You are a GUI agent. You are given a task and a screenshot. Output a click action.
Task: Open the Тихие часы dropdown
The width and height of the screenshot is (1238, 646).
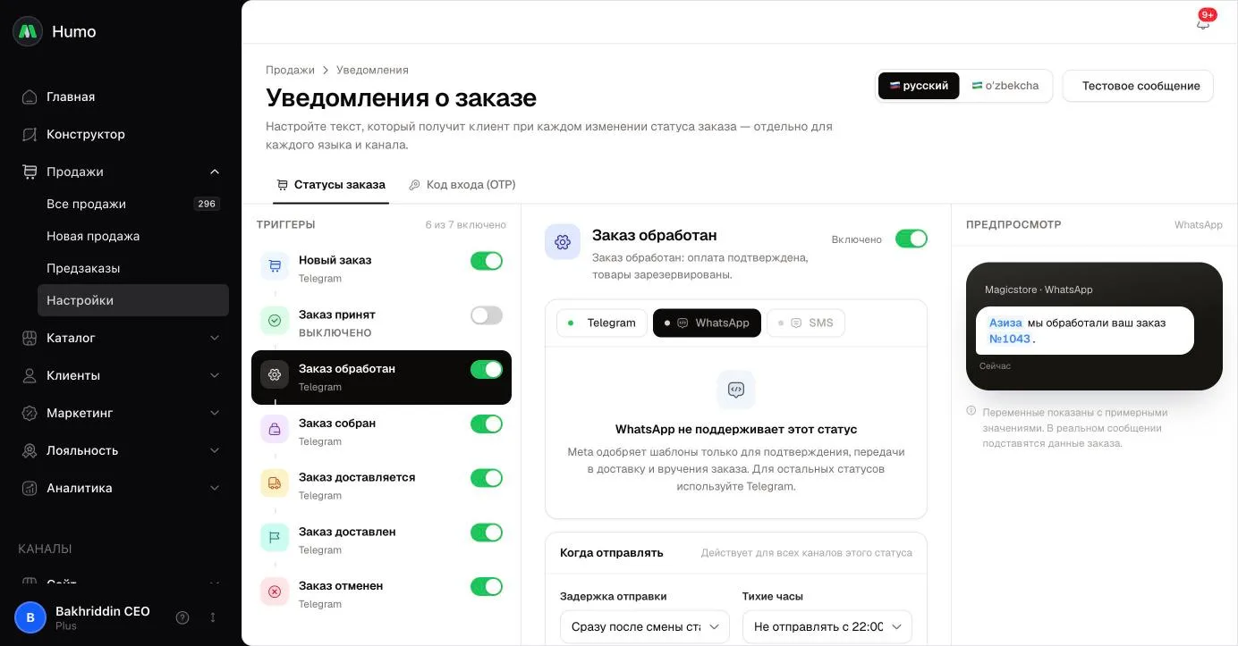pyautogui.click(x=827, y=627)
